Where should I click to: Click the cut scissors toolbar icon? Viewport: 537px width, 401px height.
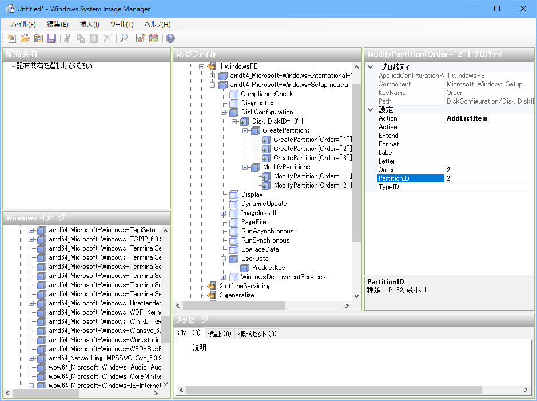pos(67,38)
